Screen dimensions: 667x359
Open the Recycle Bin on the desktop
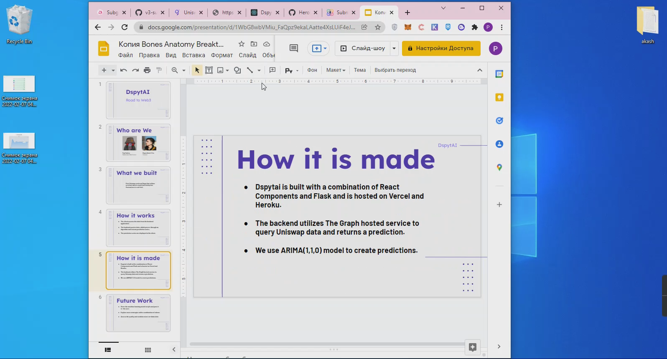click(19, 24)
